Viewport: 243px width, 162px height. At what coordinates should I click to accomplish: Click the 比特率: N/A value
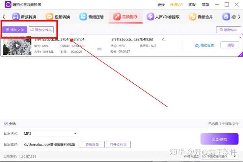148,46
